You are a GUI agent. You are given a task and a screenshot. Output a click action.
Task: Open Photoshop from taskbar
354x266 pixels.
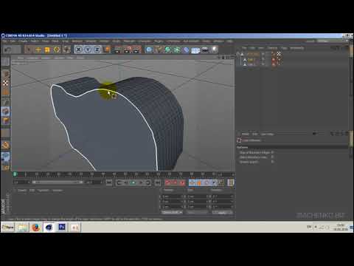(x=62, y=227)
